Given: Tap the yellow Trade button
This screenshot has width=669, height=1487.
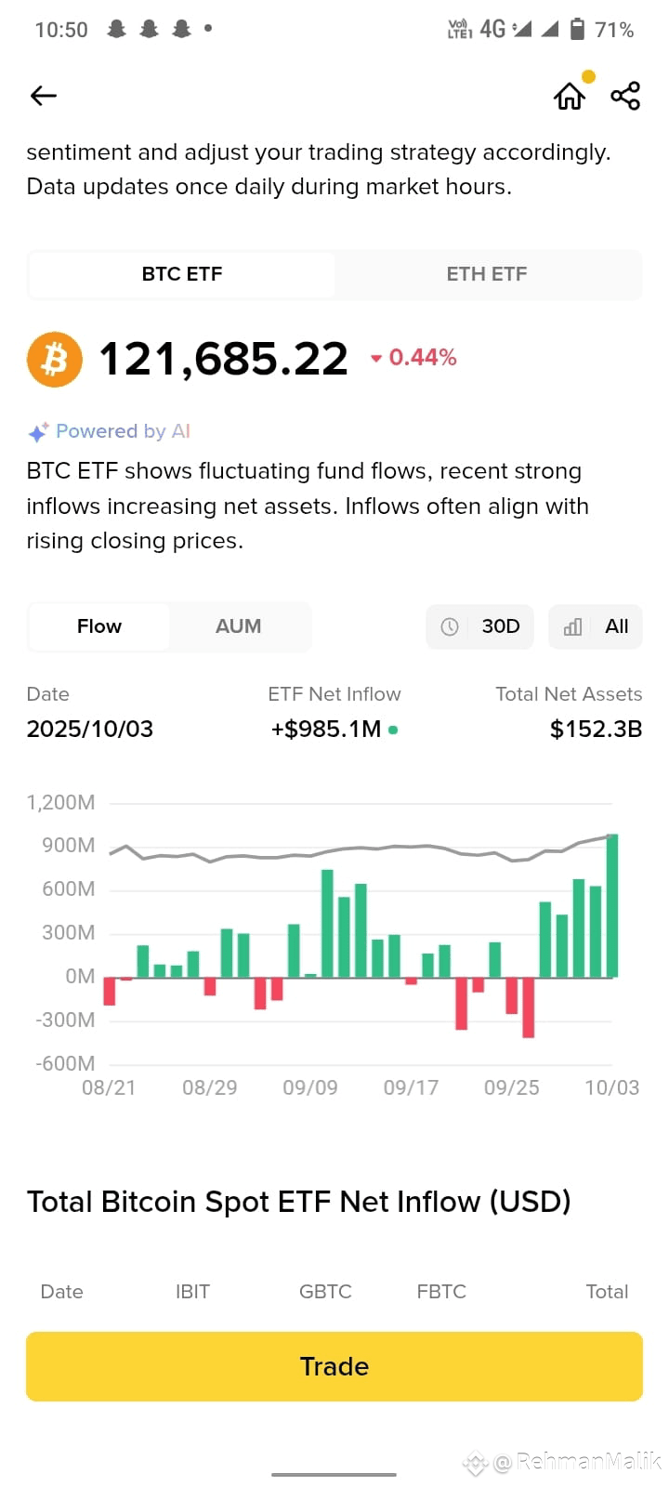Looking at the screenshot, I should pos(334,1366).
